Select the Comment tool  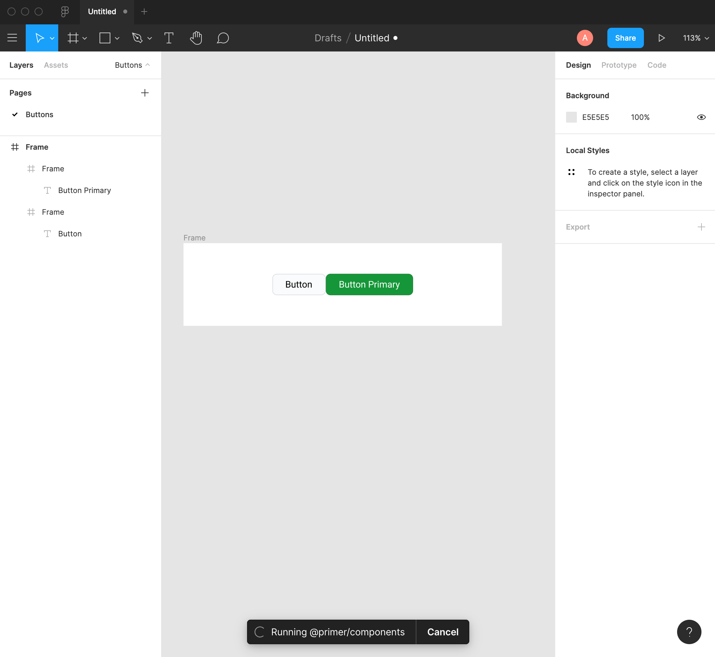pyautogui.click(x=223, y=38)
